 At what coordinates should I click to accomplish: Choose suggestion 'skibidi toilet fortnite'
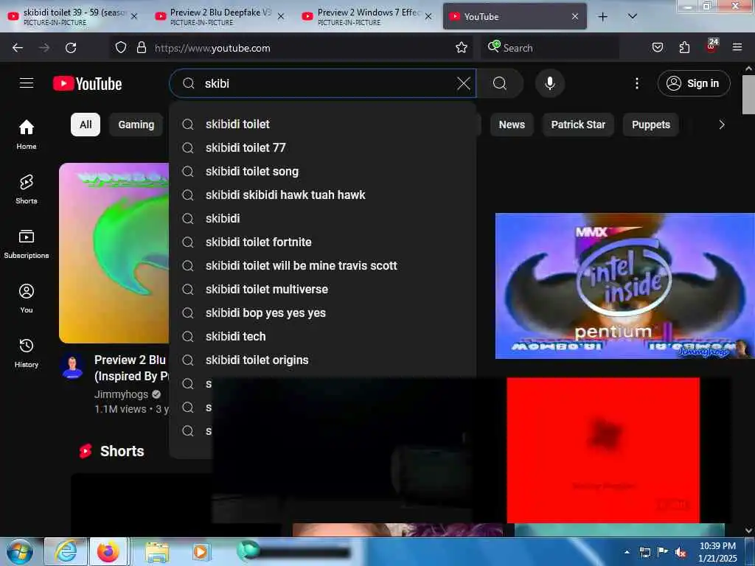(x=323, y=242)
